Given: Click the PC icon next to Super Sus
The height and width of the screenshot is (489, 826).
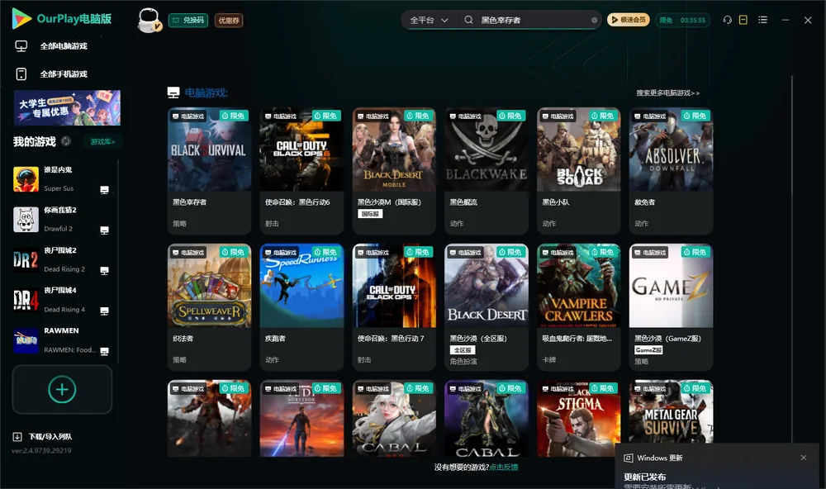Looking at the screenshot, I should (104, 190).
